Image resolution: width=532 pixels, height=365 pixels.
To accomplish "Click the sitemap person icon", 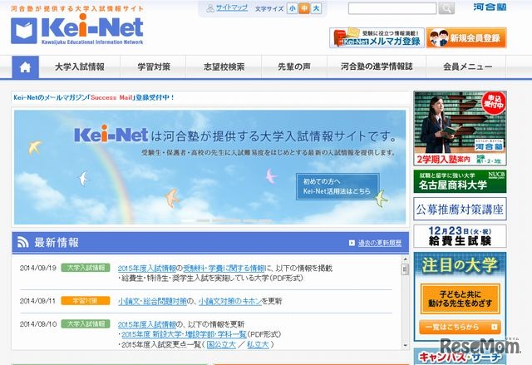I will (x=210, y=7).
